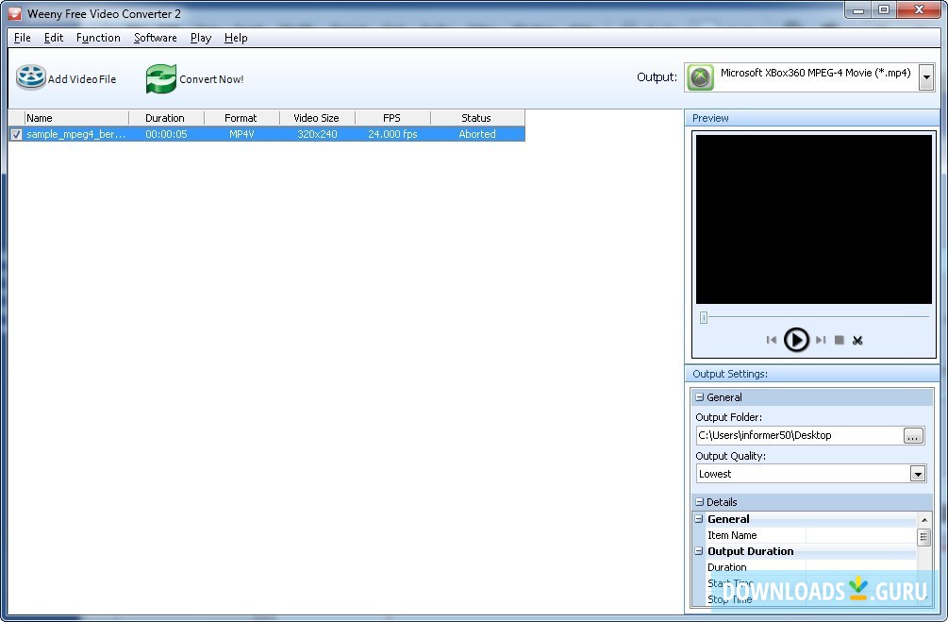Uncheck the sample_mpeg4 file checkbox
The image size is (948, 622).
(x=16, y=134)
